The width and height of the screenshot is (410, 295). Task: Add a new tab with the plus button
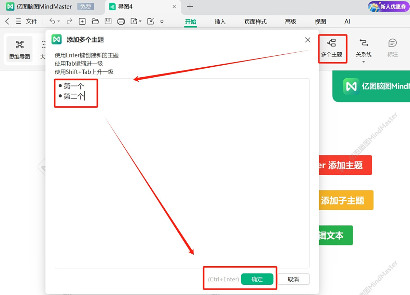coord(190,6)
